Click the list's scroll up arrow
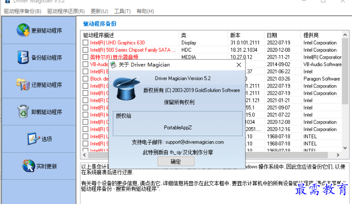 pyautogui.click(x=345, y=34)
